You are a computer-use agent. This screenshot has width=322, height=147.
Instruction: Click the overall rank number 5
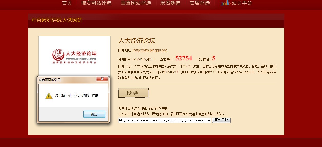214,58
